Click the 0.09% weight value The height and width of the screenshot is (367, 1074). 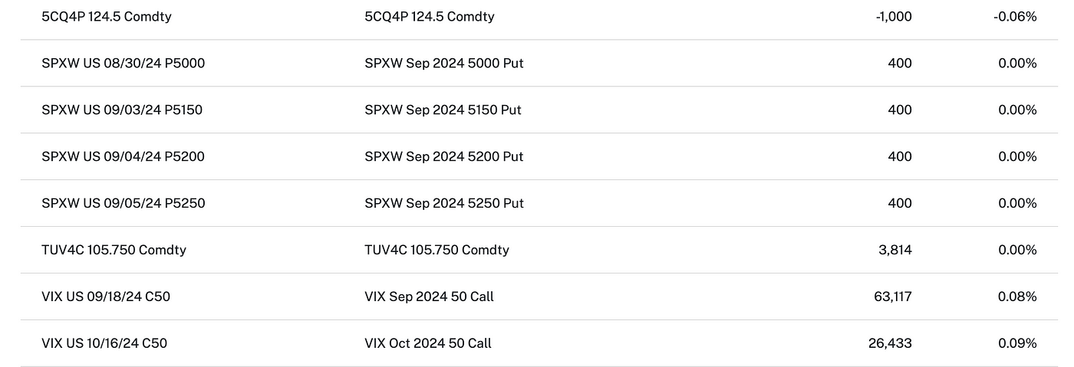coord(1017,343)
